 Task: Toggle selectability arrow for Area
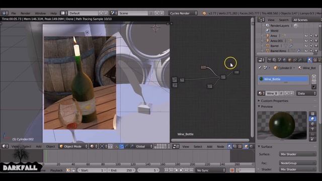click(x=311, y=36)
